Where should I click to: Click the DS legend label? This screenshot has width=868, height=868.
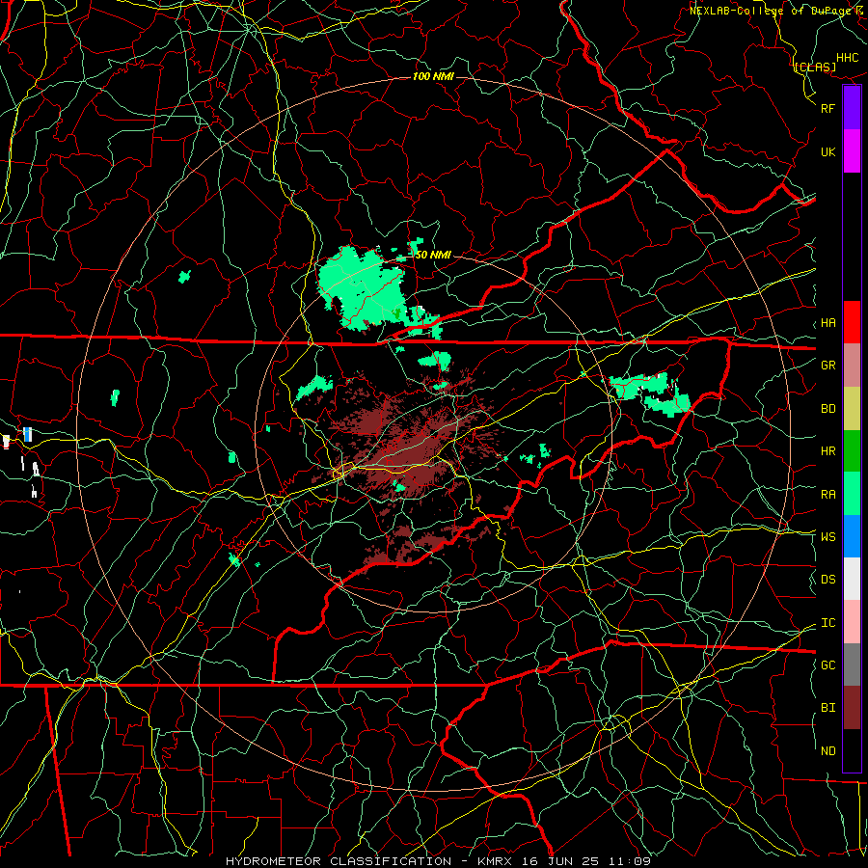pos(827,580)
